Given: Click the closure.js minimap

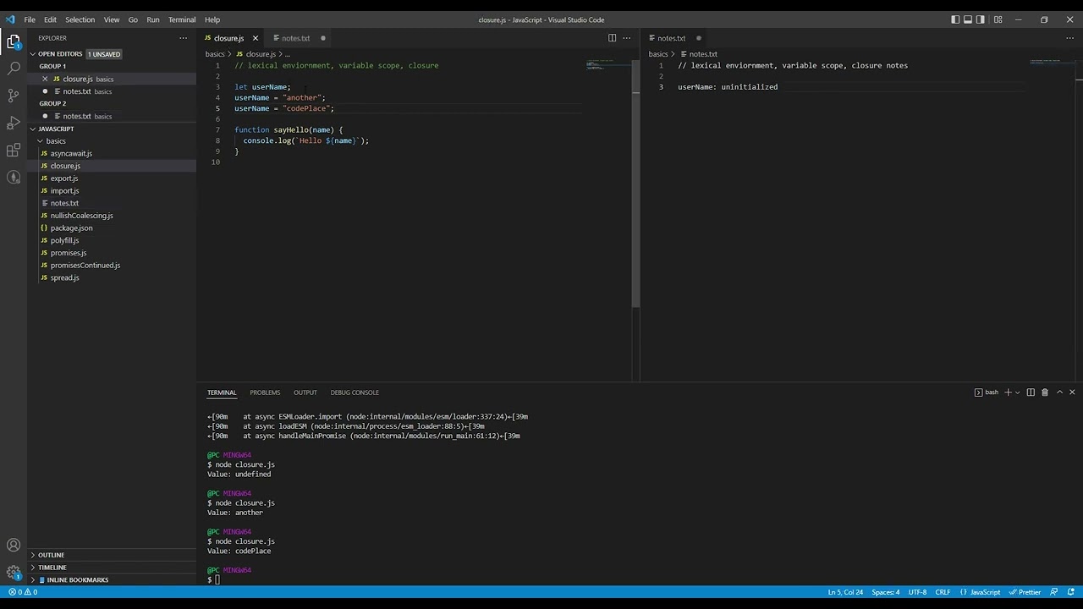Looking at the screenshot, I should point(608,65).
